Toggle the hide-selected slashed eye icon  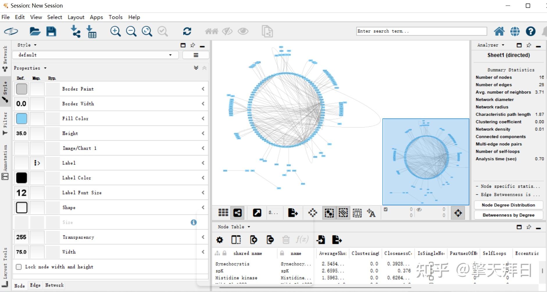coord(227,31)
